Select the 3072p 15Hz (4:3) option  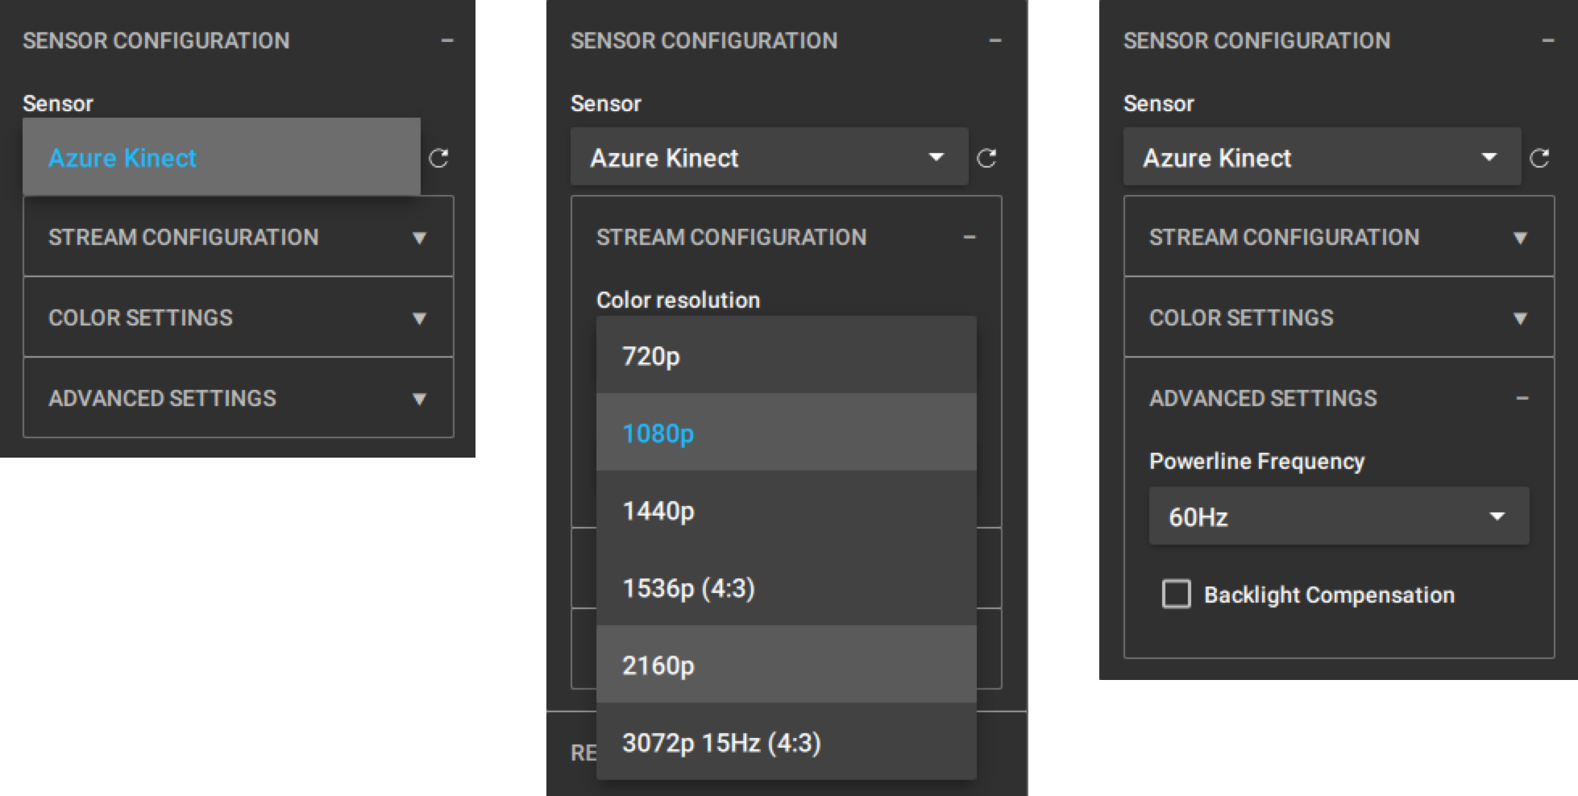coord(786,742)
